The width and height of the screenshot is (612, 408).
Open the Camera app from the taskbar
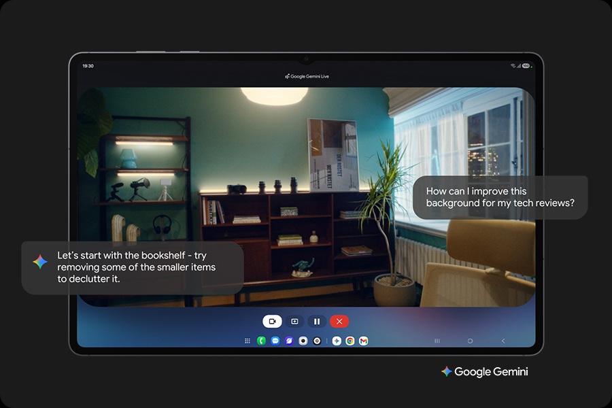coord(302,341)
